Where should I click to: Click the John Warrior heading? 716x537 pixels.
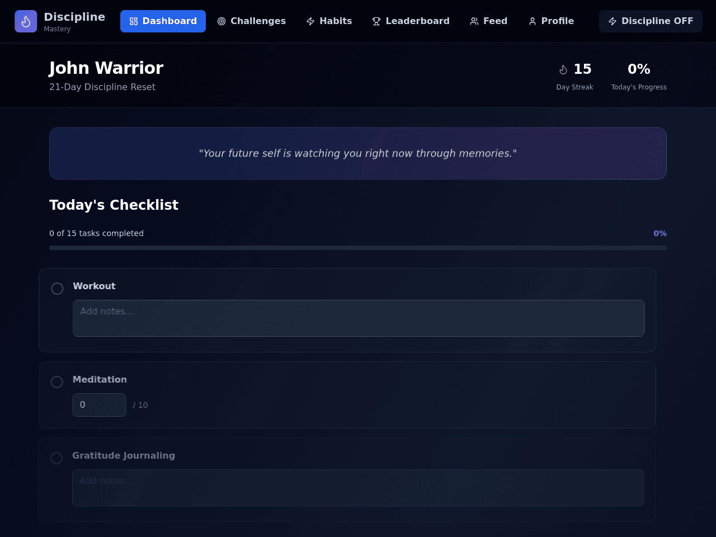(106, 68)
